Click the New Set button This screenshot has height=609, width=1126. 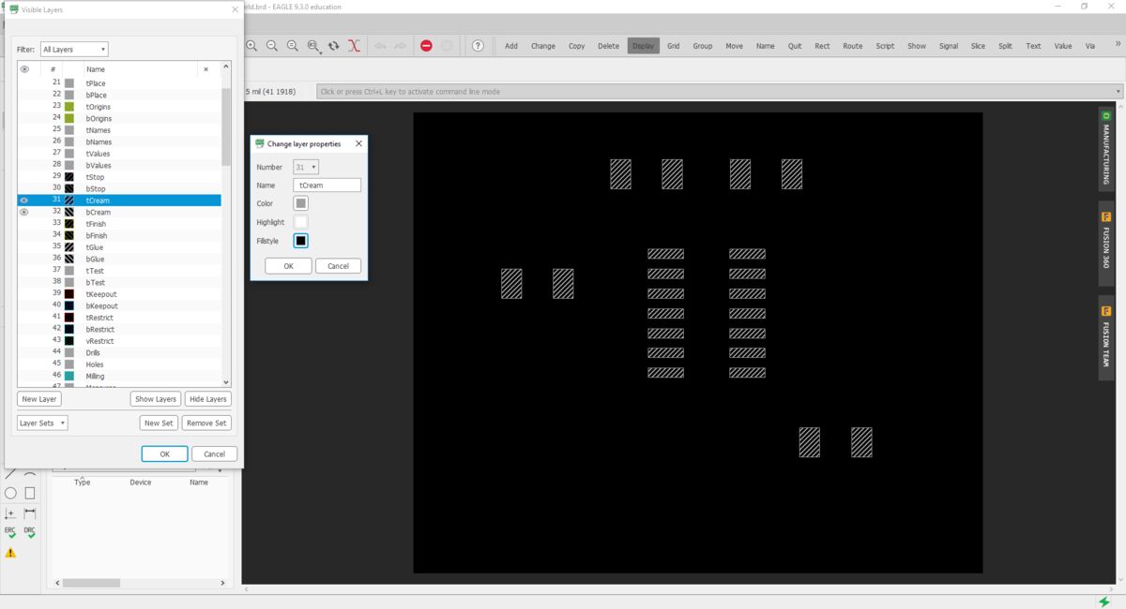click(x=159, y=423)
